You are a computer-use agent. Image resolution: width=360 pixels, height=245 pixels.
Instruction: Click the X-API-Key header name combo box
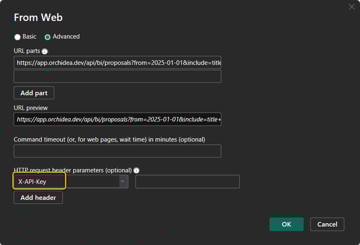66,182
